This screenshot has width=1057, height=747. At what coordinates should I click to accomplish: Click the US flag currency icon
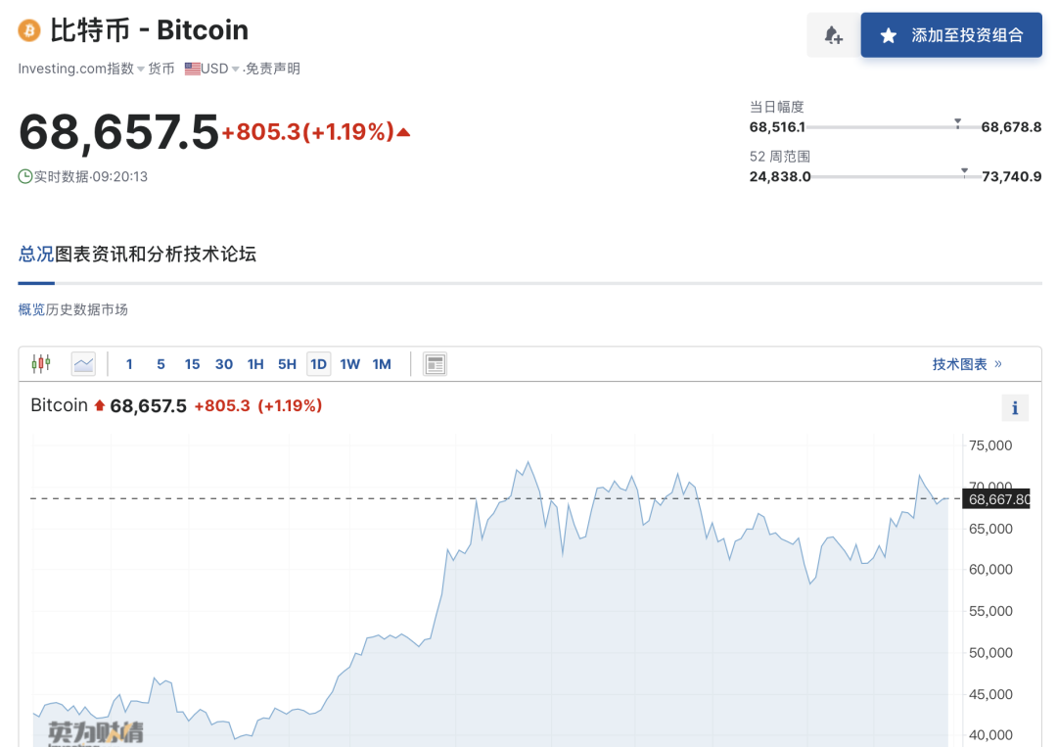point(192,69)
